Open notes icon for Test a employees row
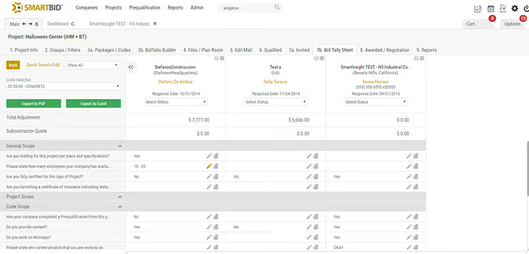The width and height of the screenshot is (529, 254). [x=316, y=166]
